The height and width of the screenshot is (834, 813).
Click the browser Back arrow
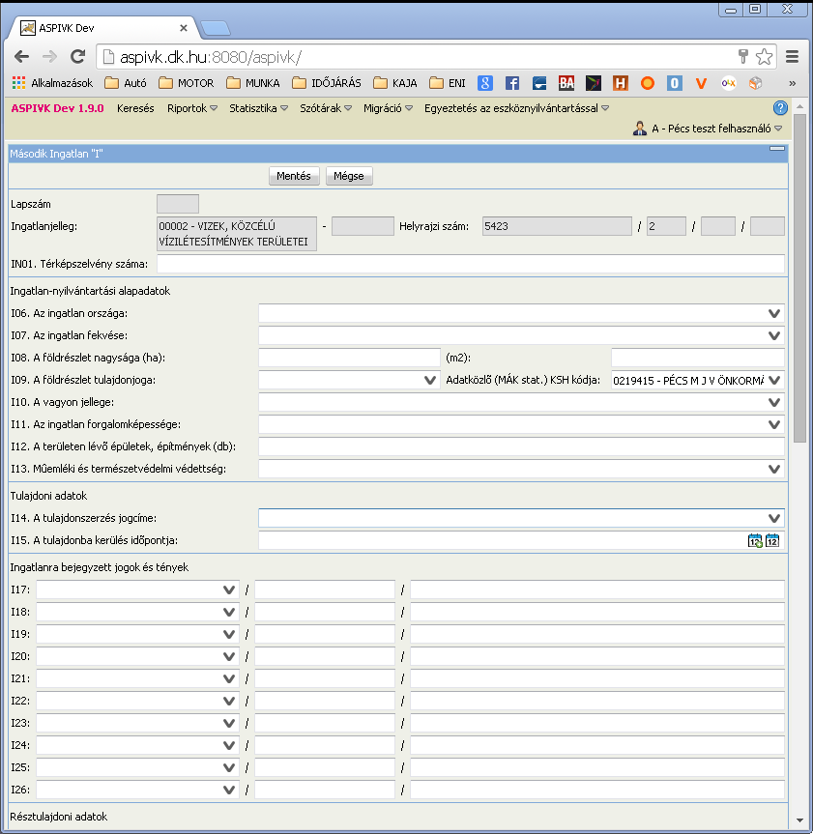22,56
